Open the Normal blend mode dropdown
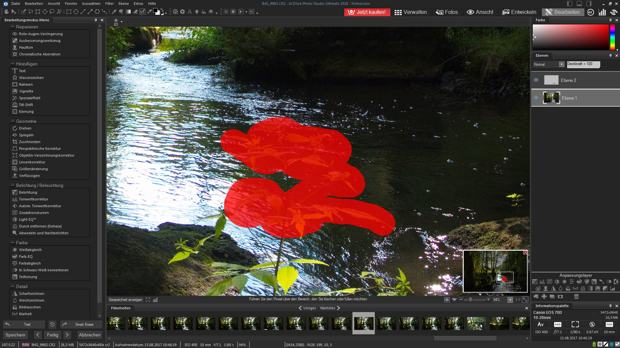The height and width of the screenshot is (348, 620). [x=562, y=64]
